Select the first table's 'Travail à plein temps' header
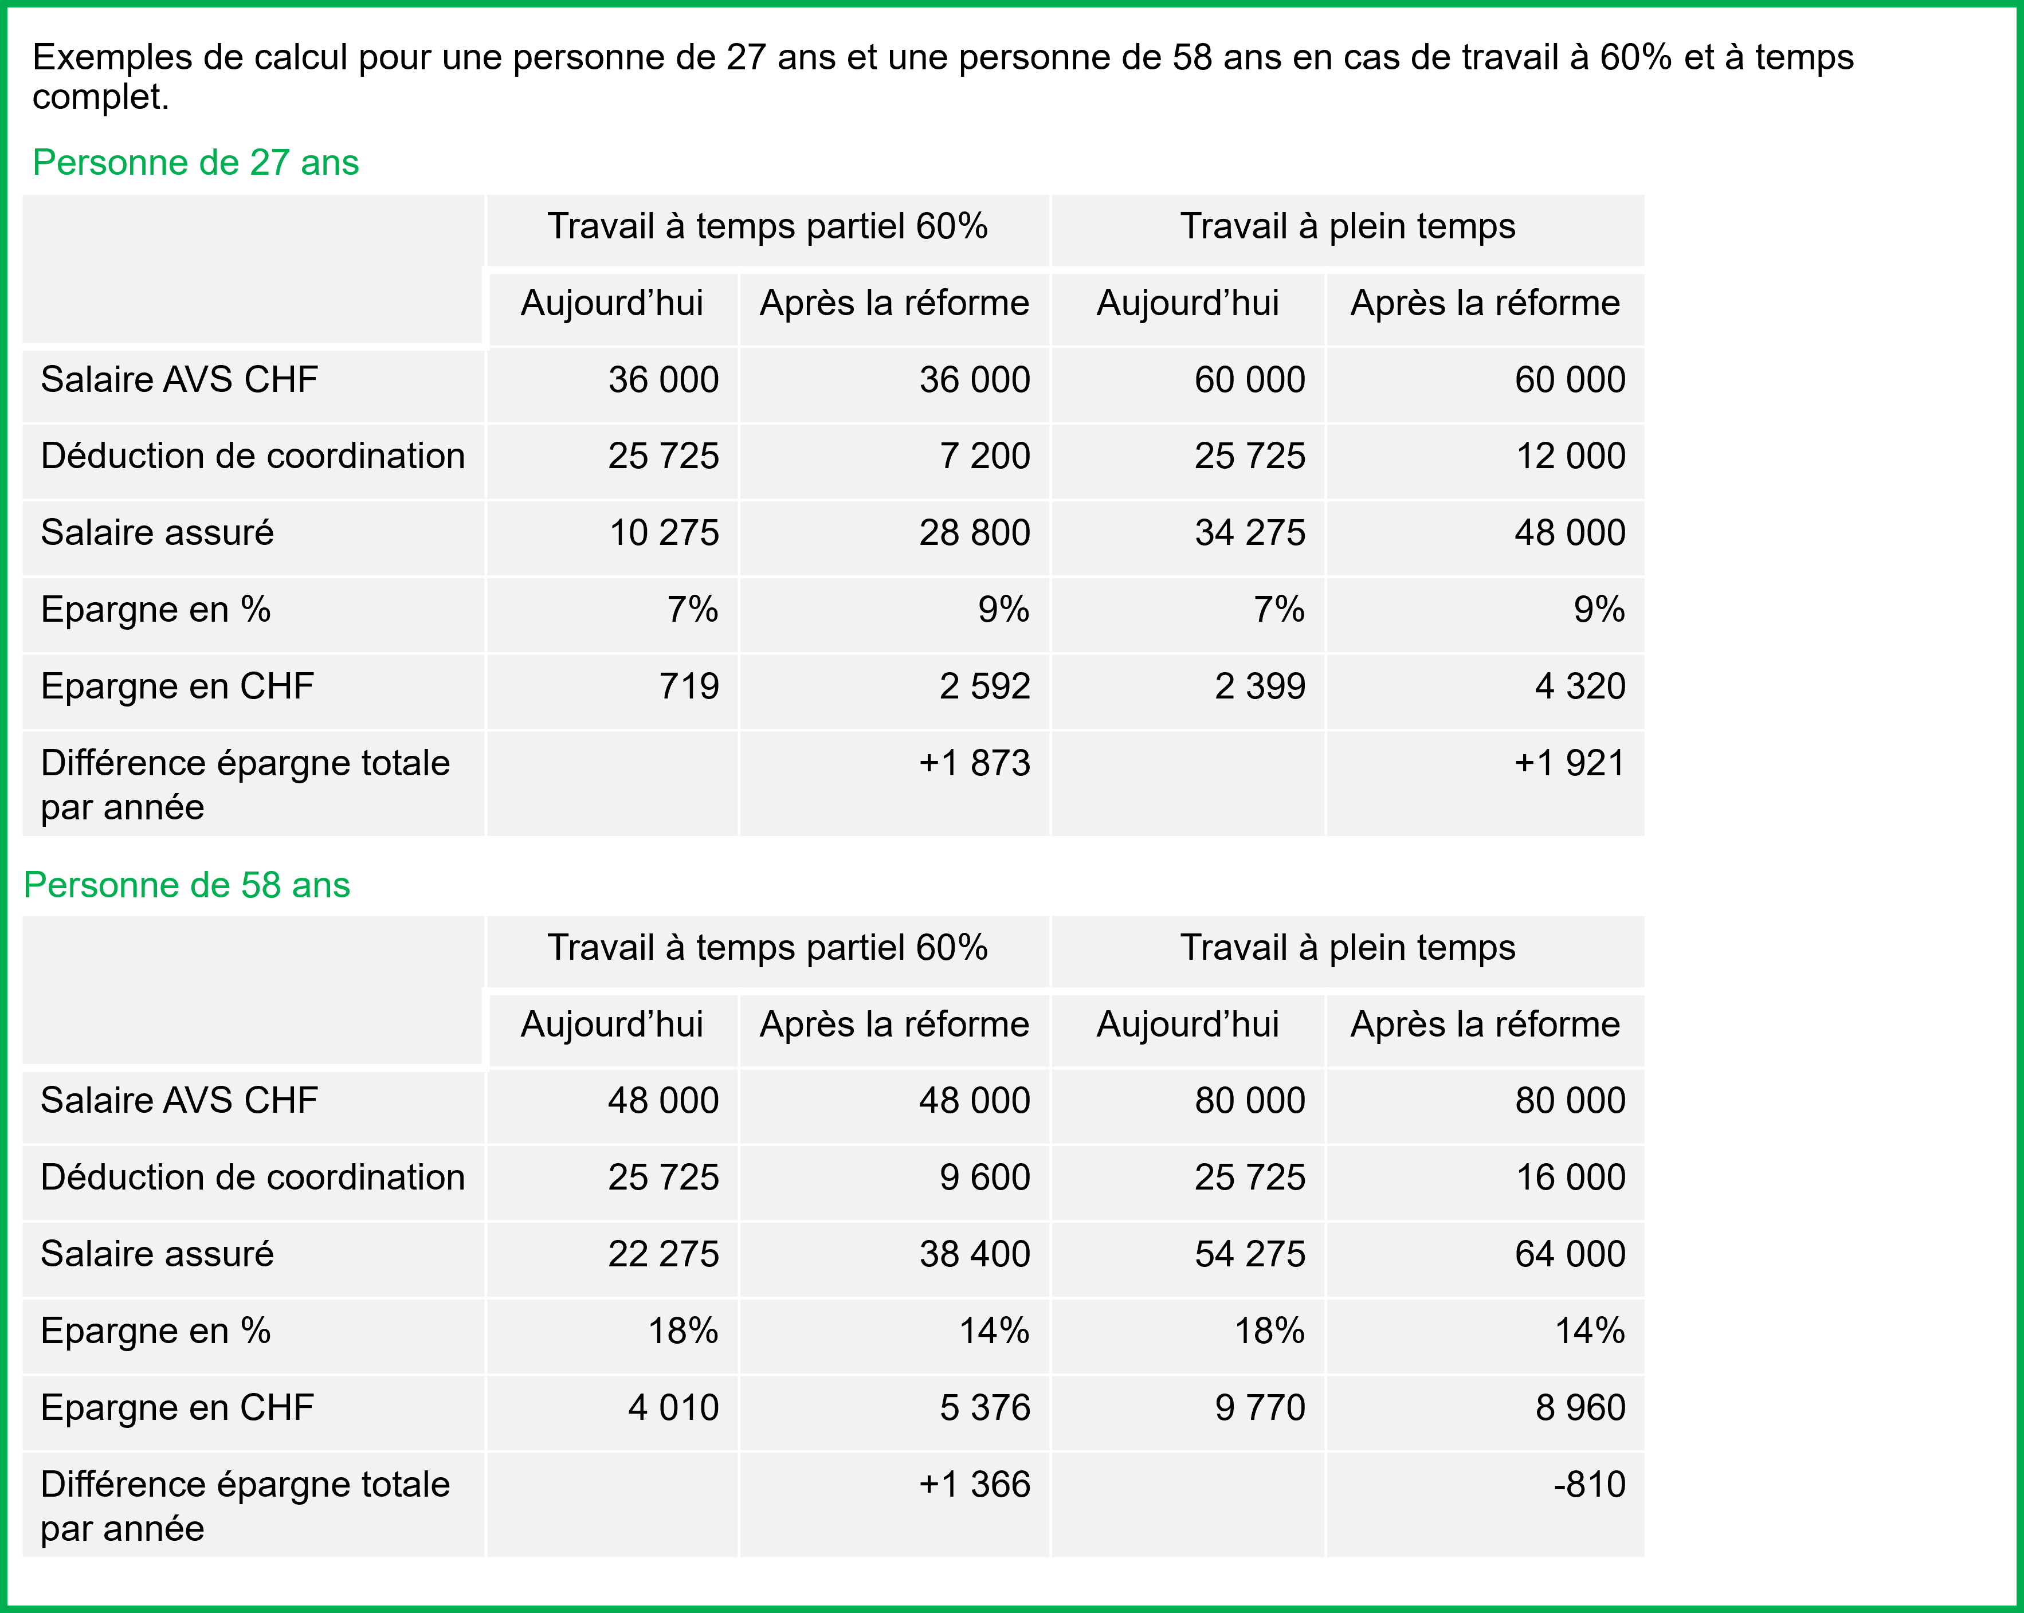This screenshot has width=2024, height=1613. point(1347,226)
